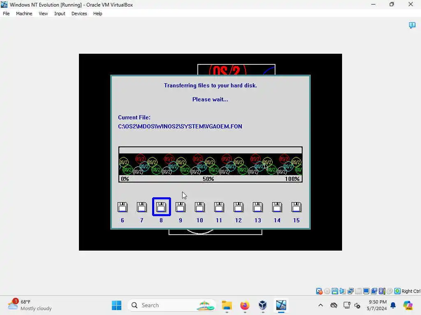Click the taskbar Search box
Image resolution: width=421 pixels, height=315 pixels.
(x=172, y=305)
